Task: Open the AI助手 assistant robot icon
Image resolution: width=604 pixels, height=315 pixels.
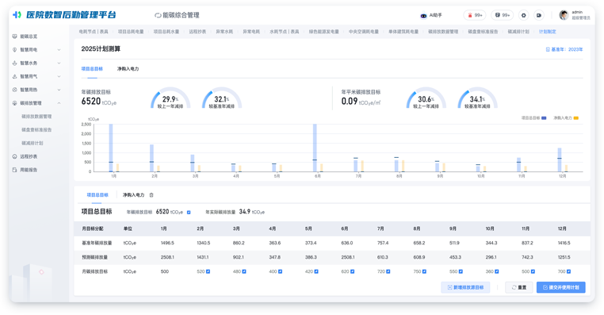Action: pos(423,15)
